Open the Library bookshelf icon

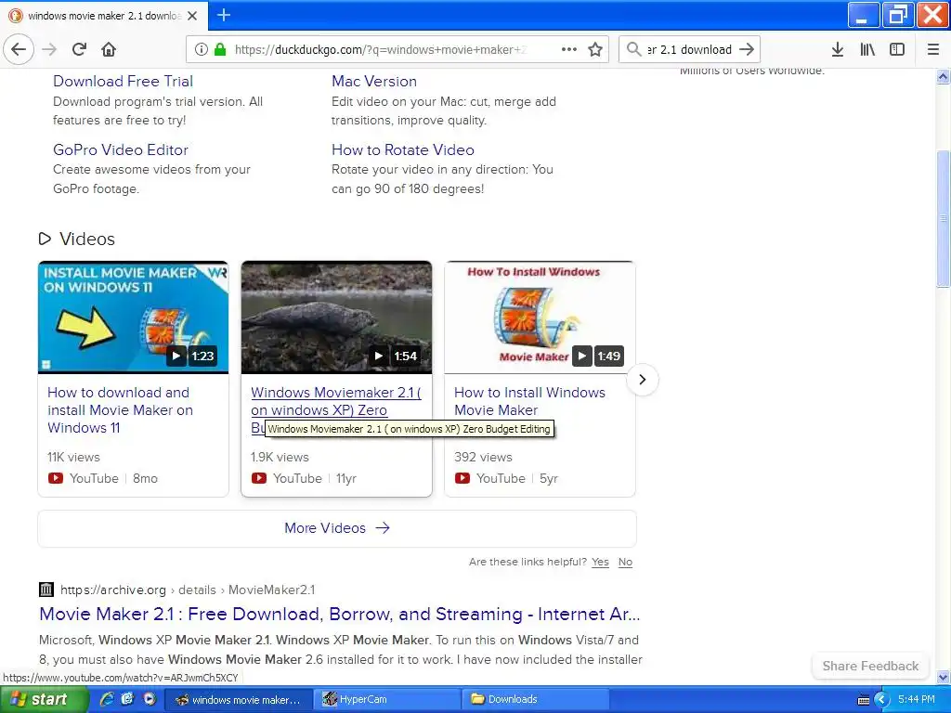pyautogui.click(x=867, y=49)
